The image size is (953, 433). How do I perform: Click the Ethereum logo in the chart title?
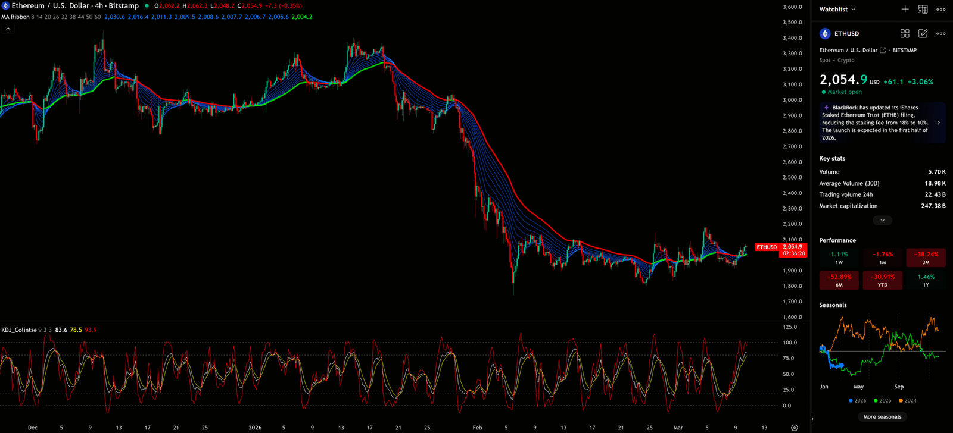(6, 6)
